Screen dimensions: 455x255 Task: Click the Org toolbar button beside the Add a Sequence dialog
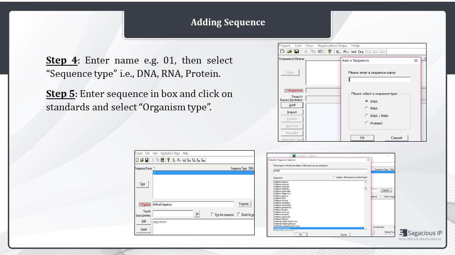coord(361,52)
